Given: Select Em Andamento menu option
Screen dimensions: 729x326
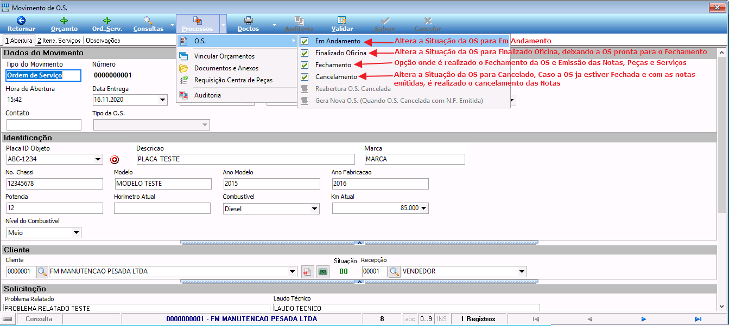Looking at the screenshot, I should (338, 41).
